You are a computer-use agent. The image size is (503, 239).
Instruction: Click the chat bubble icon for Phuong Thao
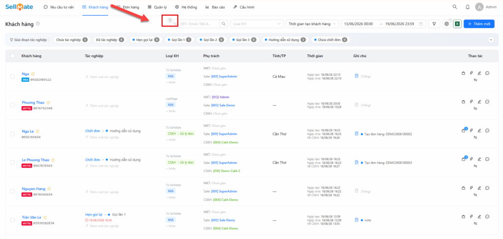pos(487,102)
